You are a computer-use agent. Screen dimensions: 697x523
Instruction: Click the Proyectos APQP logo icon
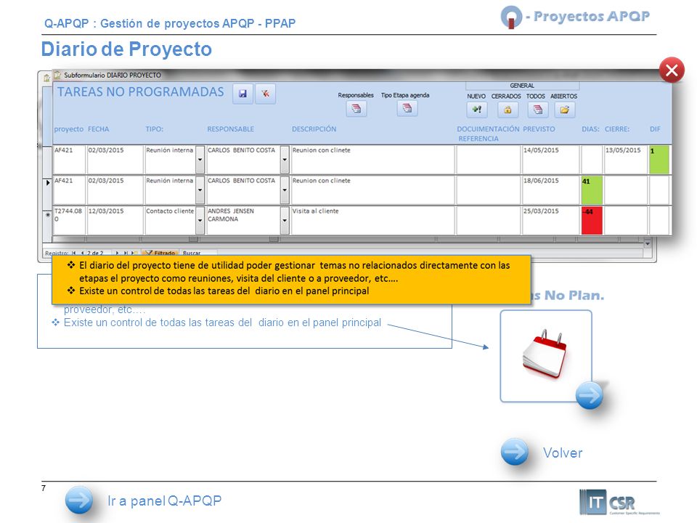[511, 17]
